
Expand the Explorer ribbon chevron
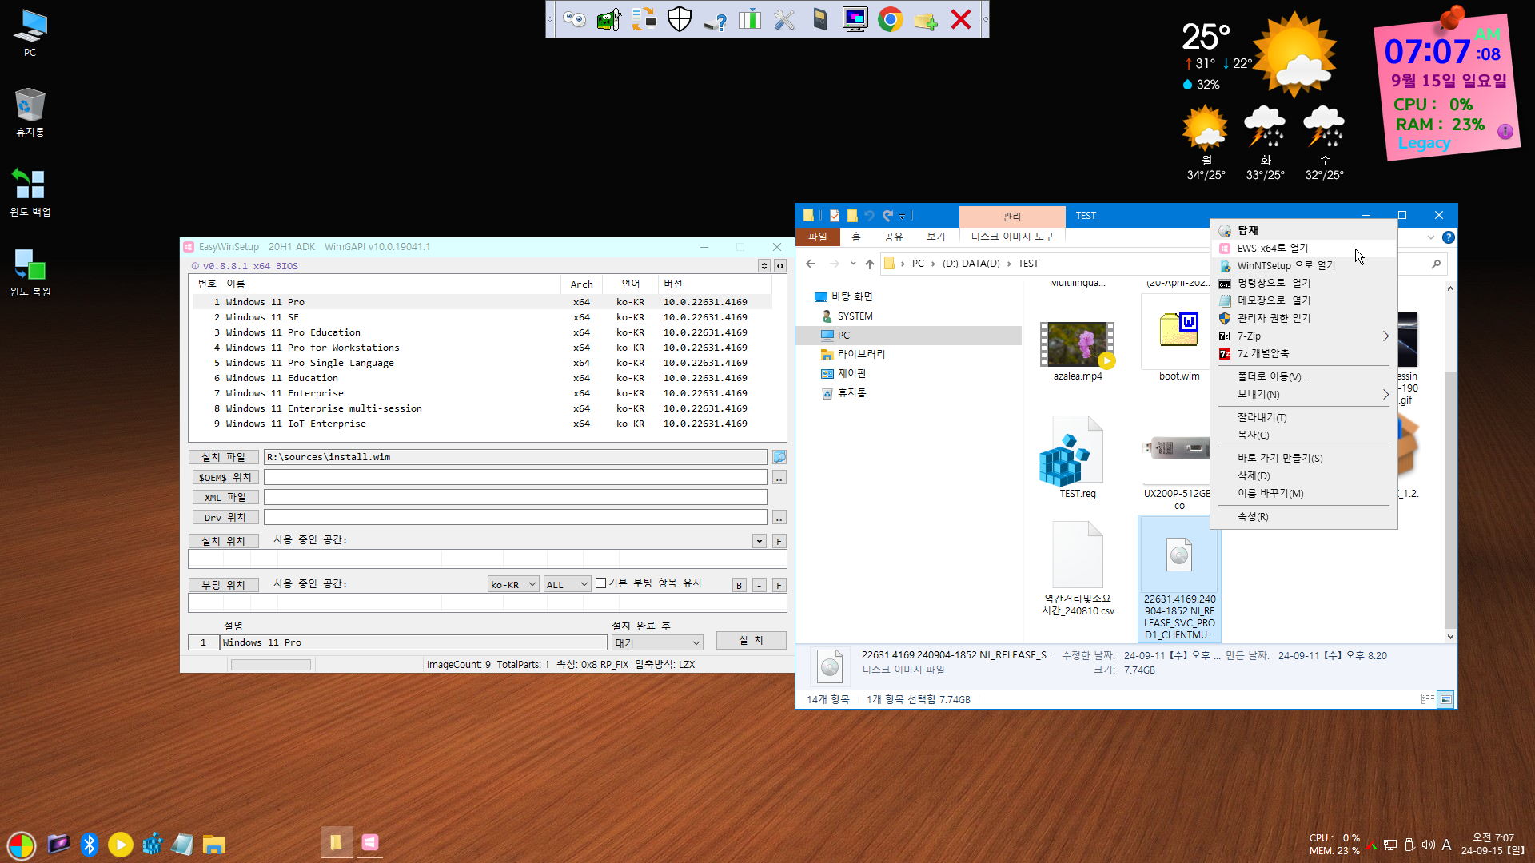pyautogui.click(x=1430, y=237)
